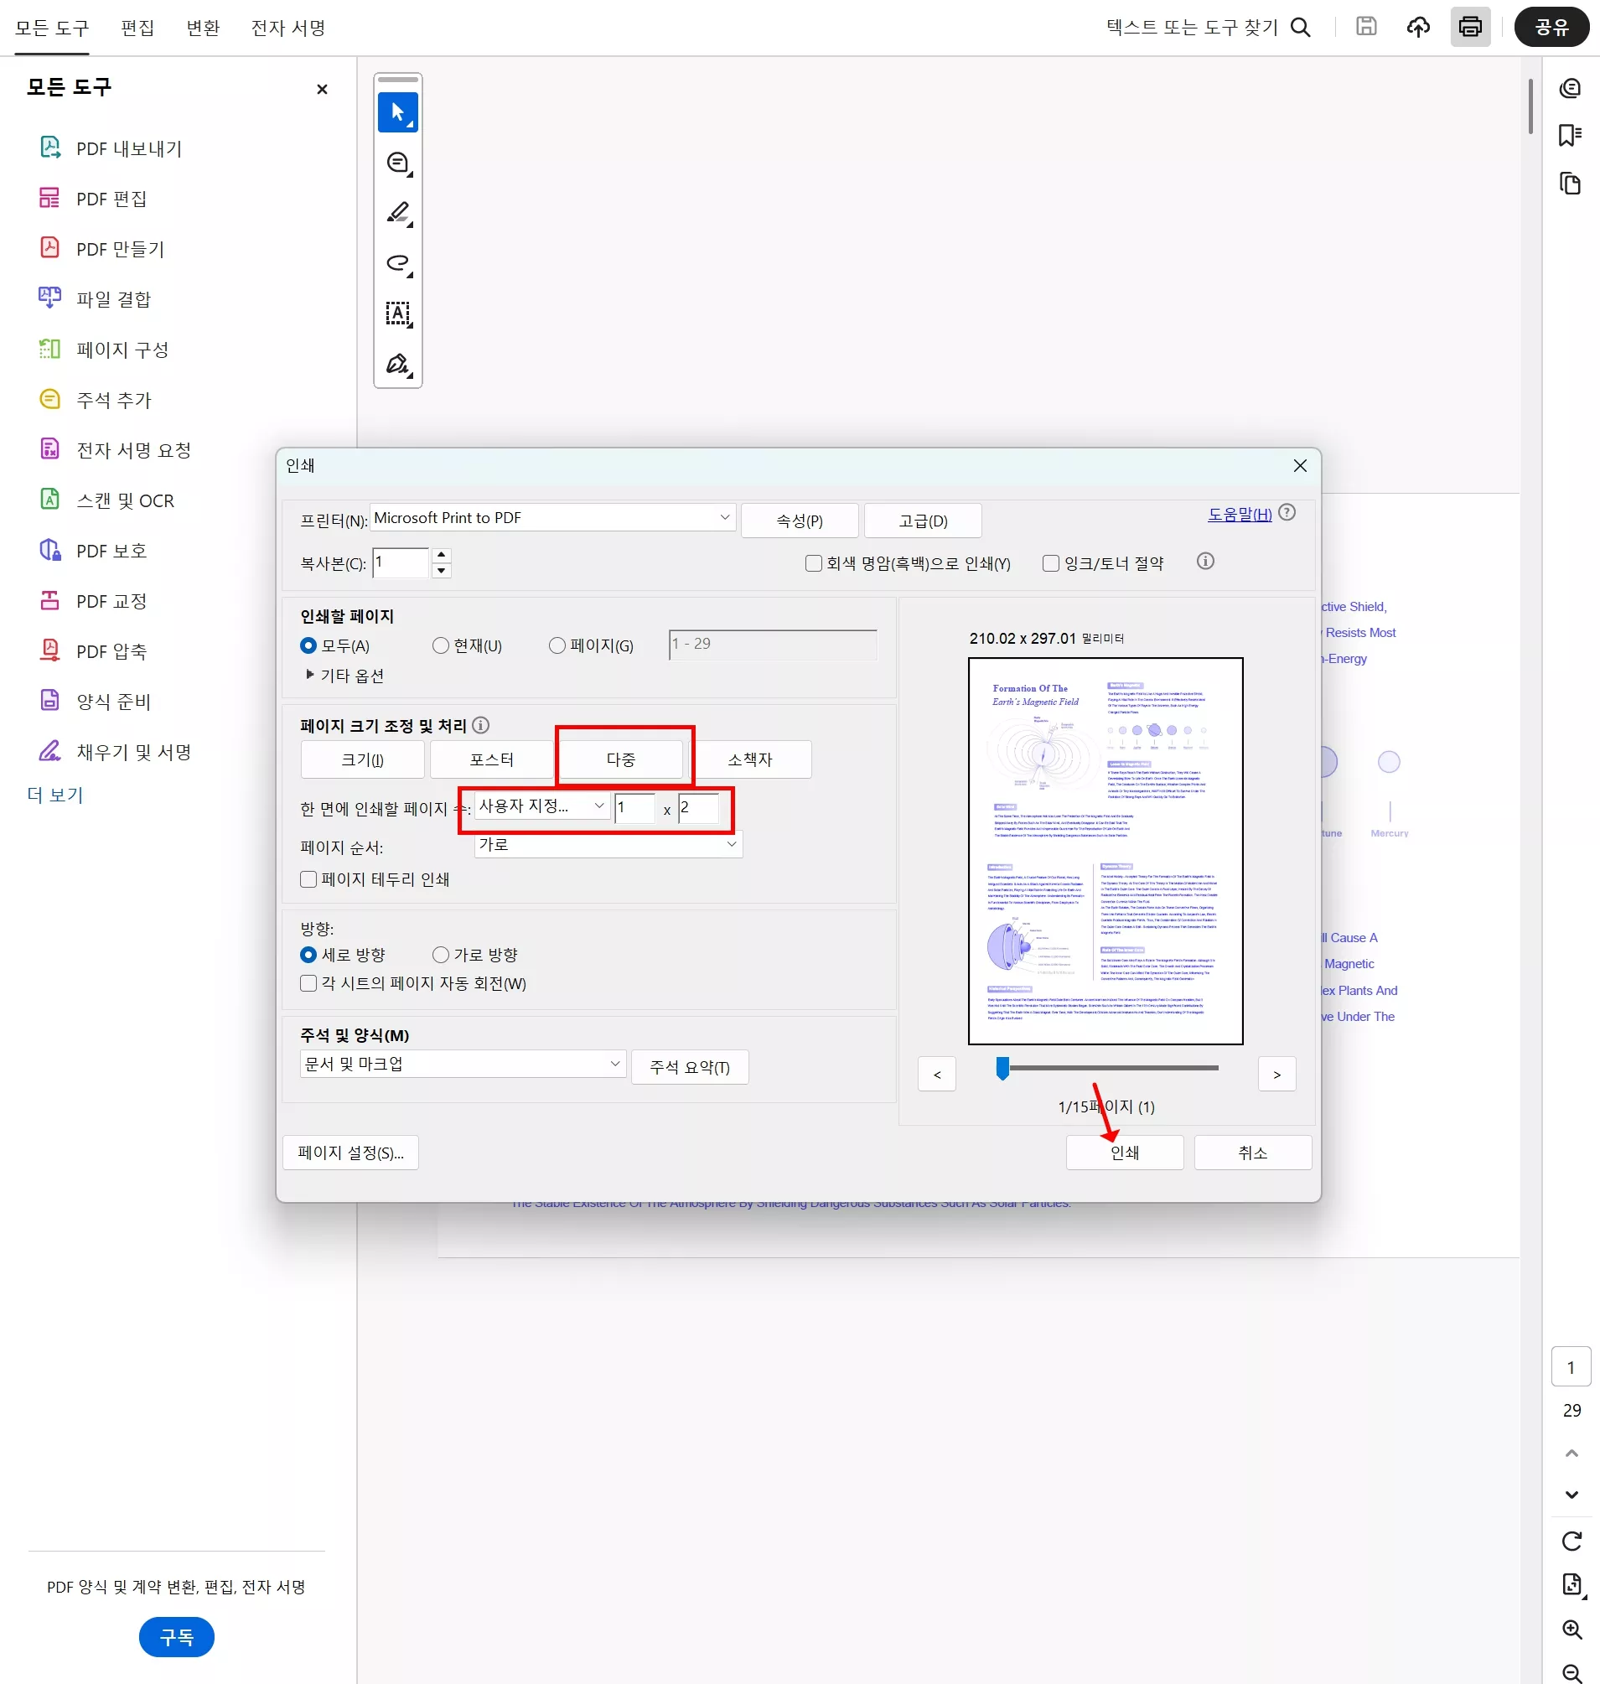Enable the ink/toner saving checkbox

coord(1051,563)
